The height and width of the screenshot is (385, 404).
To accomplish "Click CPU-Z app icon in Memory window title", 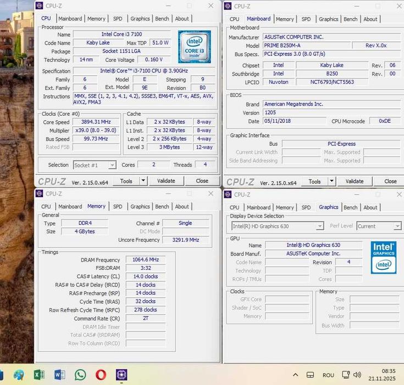I will pyautogui.click(x=40, y=194).
